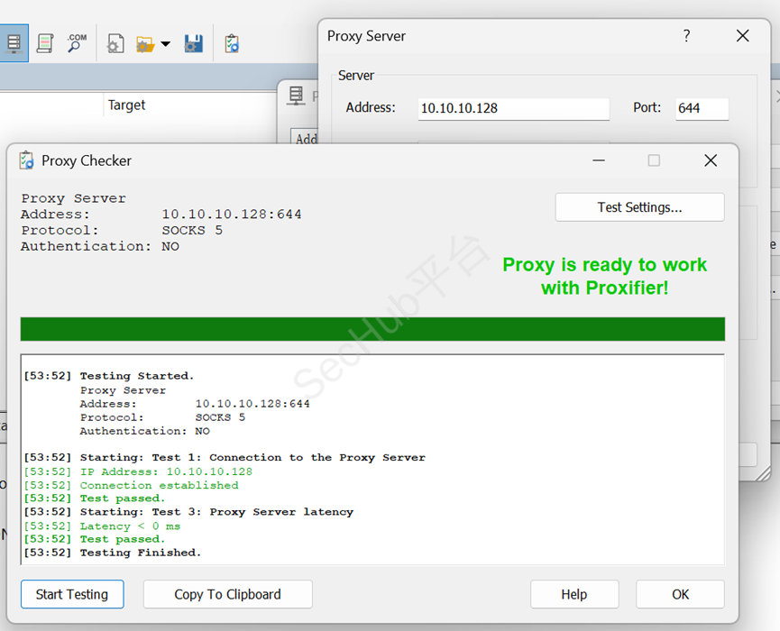The height and width of the screenshot is (631, 780).
Task: Open Test Settings in Proxy Checker
Action: [x=639, y=206]
